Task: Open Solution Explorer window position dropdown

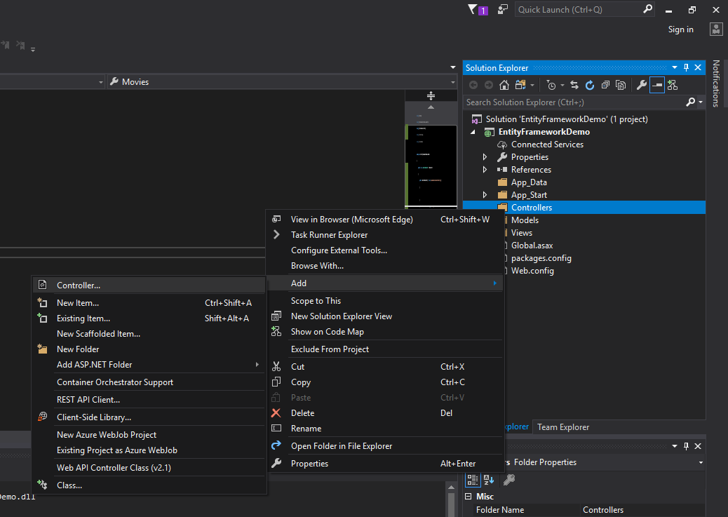Action: coord(675,67)
